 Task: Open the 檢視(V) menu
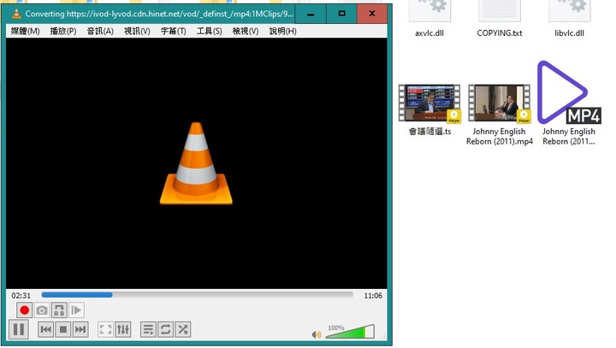click(246, 31)
